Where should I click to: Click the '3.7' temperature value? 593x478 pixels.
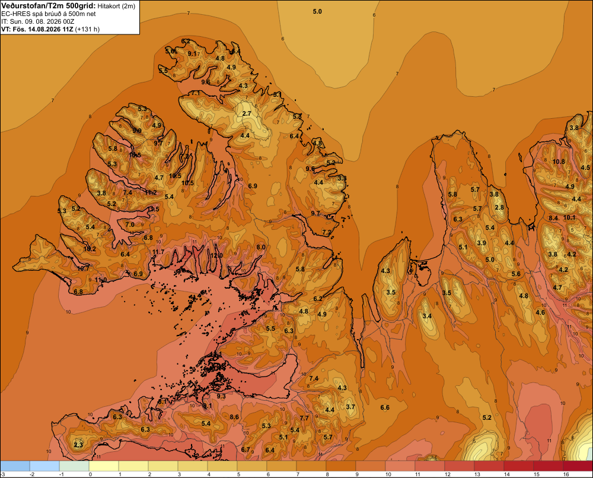tap(350, 407)
